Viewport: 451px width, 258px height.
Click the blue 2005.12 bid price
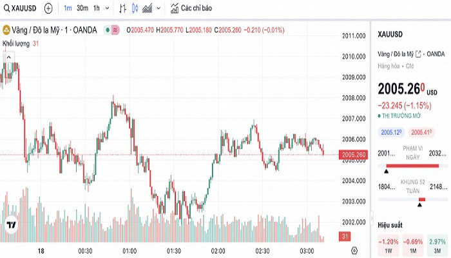coord(390,132)
